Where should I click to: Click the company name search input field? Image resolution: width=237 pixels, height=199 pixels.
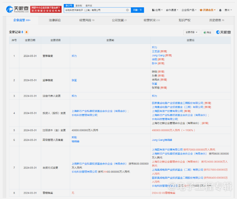click(x=95, y=10)
